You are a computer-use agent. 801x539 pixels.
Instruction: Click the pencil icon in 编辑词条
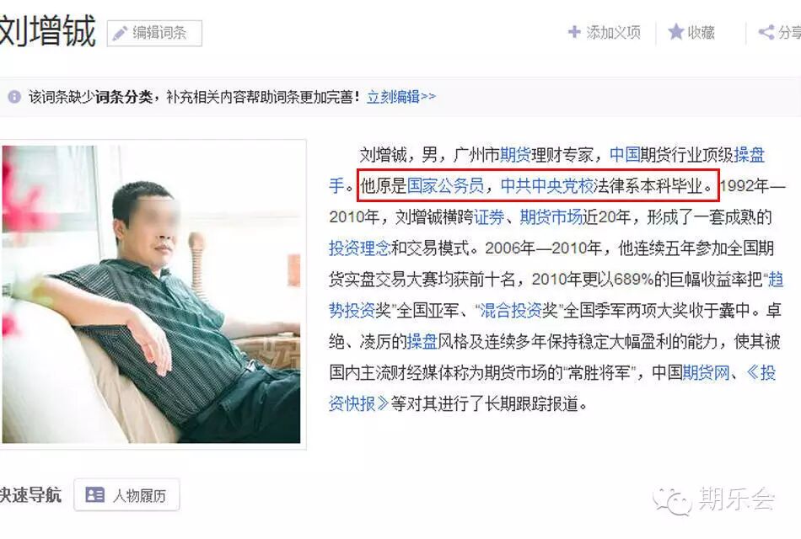[x=120, y=33]
